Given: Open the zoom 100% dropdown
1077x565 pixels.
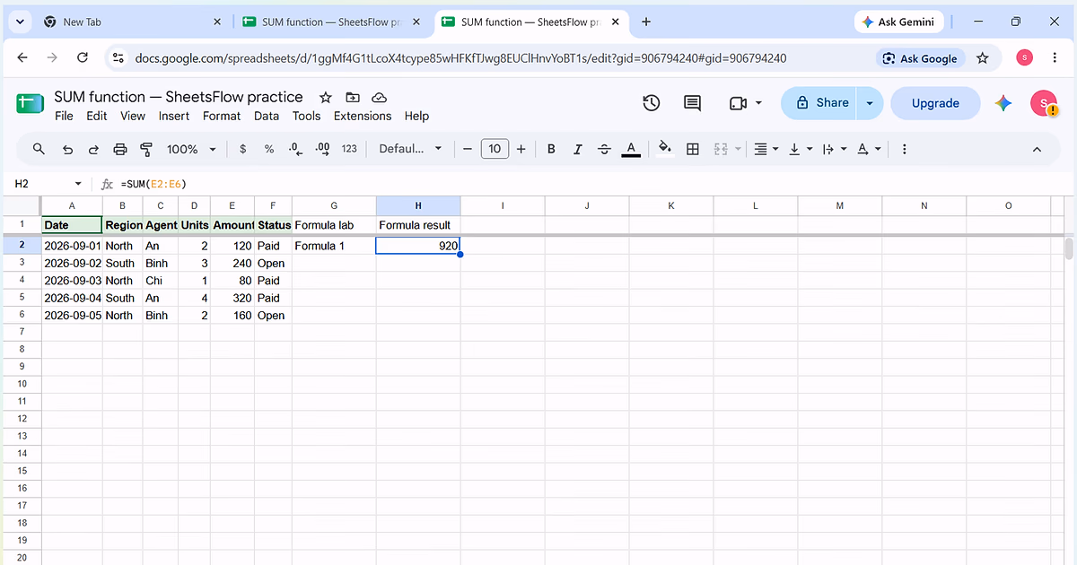Looking at the screenshot, I should (x=191, y=149).
